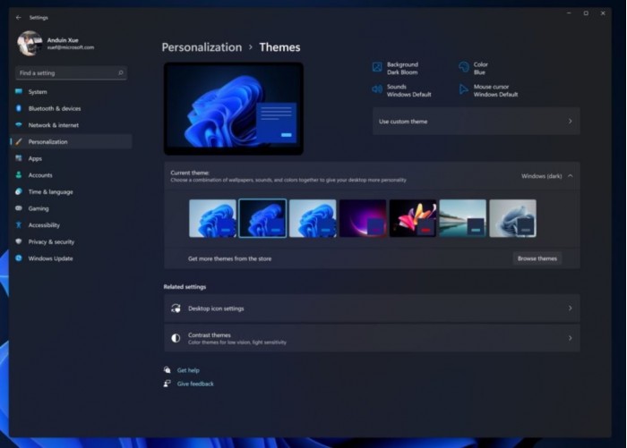Open the Give feedback link
The height and width of the screenshot is (448, 627).
tap(195, 384)
